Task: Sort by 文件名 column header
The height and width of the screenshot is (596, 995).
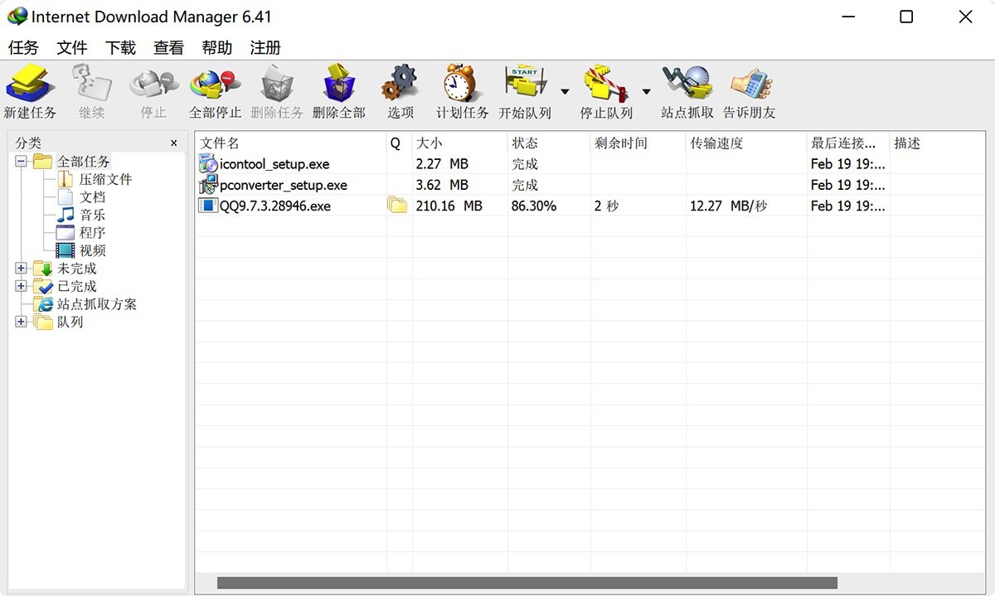Action: 291,143
